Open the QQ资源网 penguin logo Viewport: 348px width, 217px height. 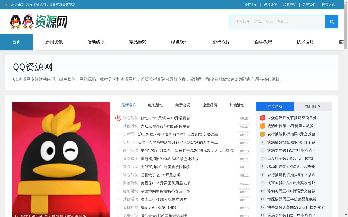click(x=38, y=22)
